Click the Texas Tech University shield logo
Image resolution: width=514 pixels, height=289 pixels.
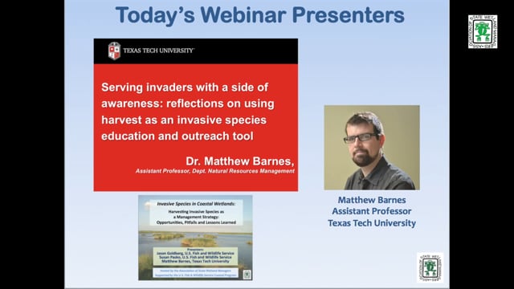click(x=114, y=51)
